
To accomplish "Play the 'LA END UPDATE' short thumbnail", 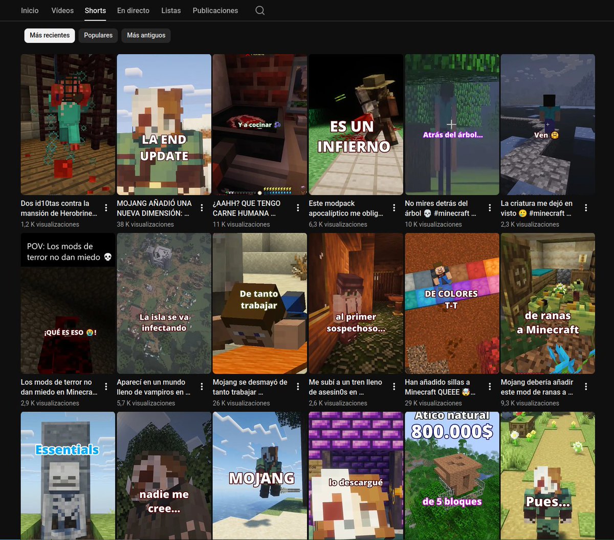I will coord(164,124).
